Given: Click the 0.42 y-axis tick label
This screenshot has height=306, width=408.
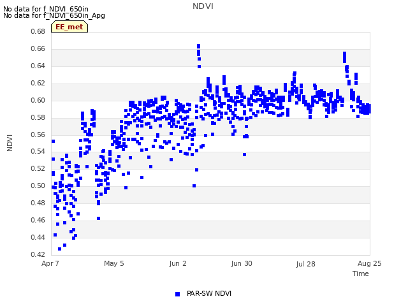Looking at the screenshot, I should [x=38, y=254].
